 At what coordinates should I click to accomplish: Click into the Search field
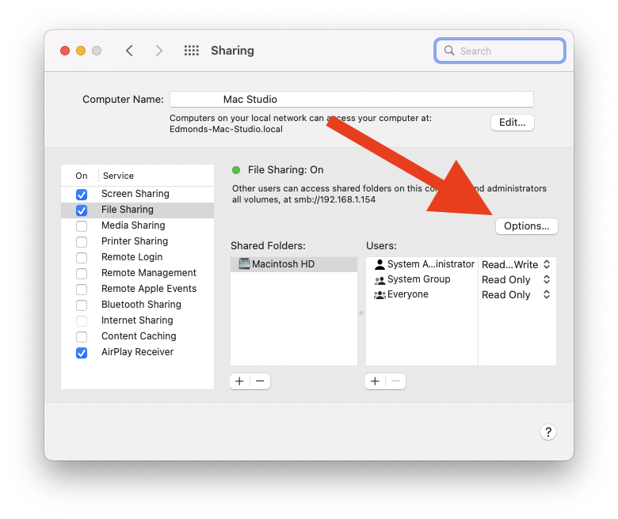[500, 51]
